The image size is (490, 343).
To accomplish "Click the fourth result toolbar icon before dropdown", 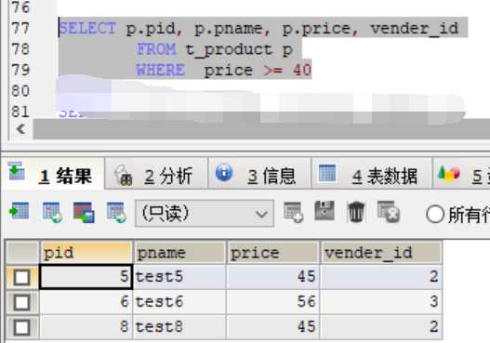I will click(x=116, y=213).
